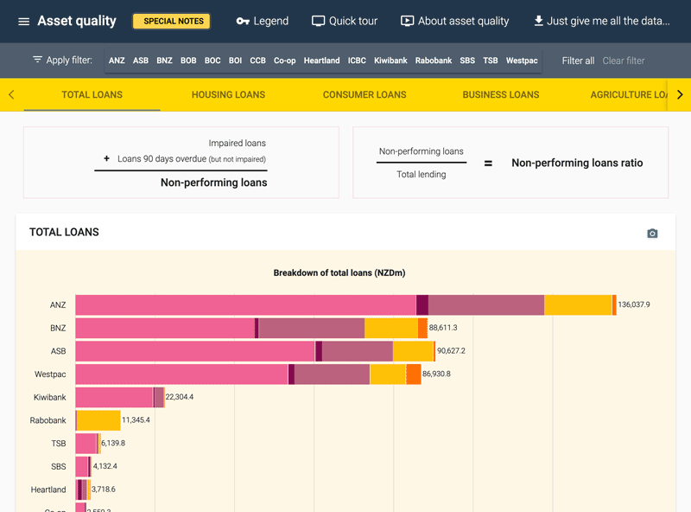The image size is (691, 512).
Task: Click the Impaired loans text
Action: [237, 143]
